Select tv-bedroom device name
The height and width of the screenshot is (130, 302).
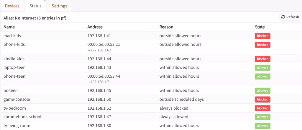click(15, 108)
